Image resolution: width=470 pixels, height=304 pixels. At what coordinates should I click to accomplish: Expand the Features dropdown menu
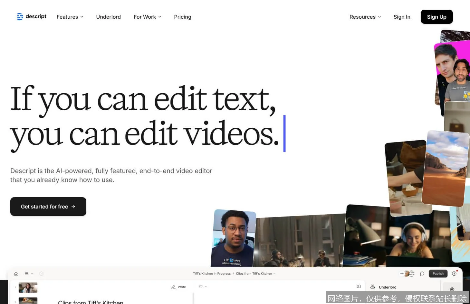tap(70, 17)
